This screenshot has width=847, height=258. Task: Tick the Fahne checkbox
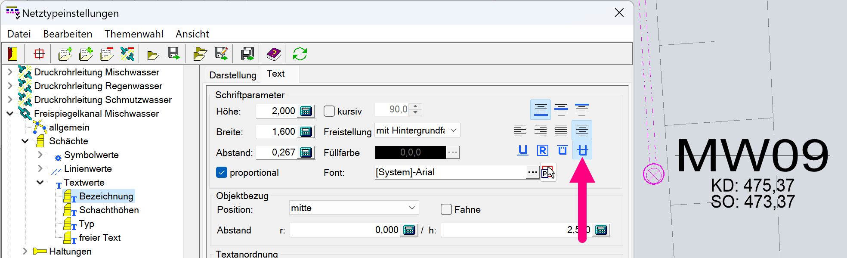click(x=446, y=209)
